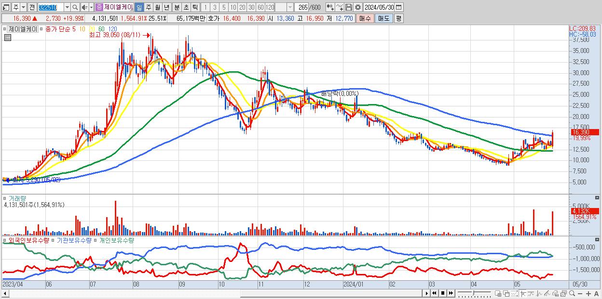
Task: Click the overlapping windows icon in bottom toolbar
Action: pyautogui.click(x=506, y=294)
